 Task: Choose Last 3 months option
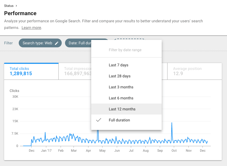126,87
